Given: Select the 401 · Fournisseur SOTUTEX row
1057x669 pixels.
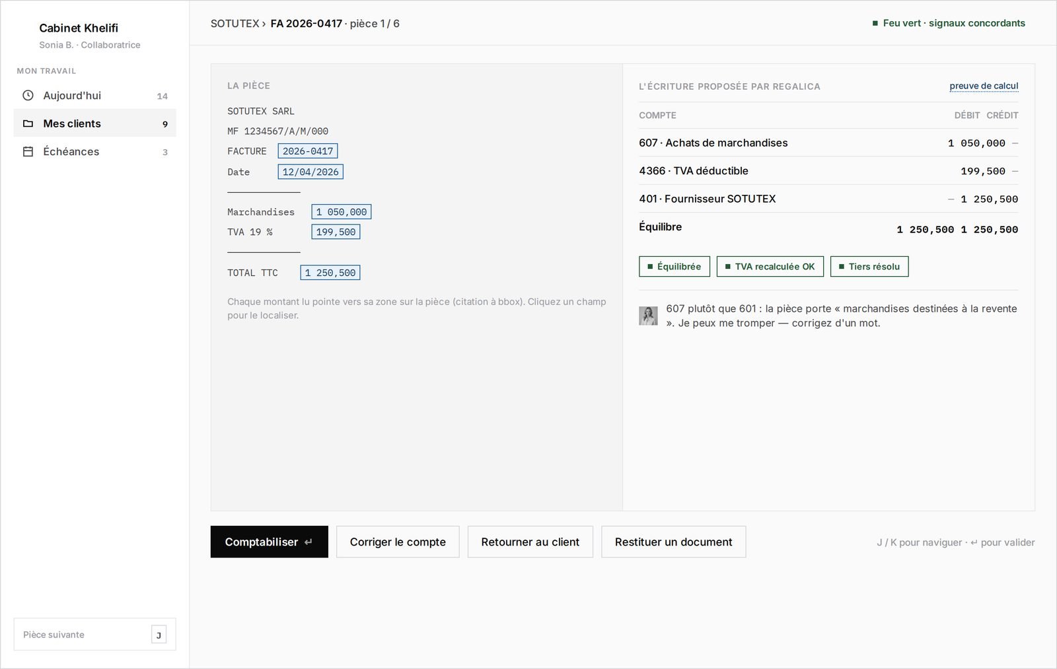Looking at the screenshot, I should point(828,199).
